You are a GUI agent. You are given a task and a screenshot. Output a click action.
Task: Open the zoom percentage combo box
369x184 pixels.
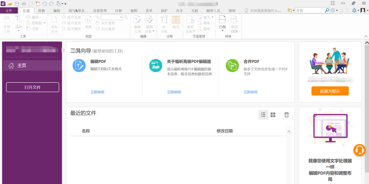click(x=112, y=17)
